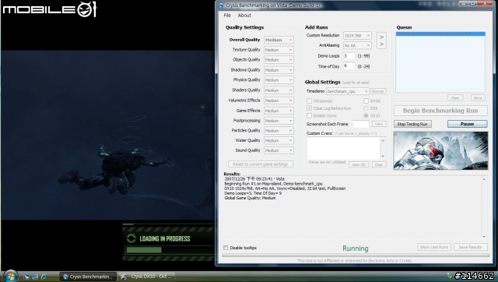Enable the Disable tooltips checkbox

tap(226, 248)
